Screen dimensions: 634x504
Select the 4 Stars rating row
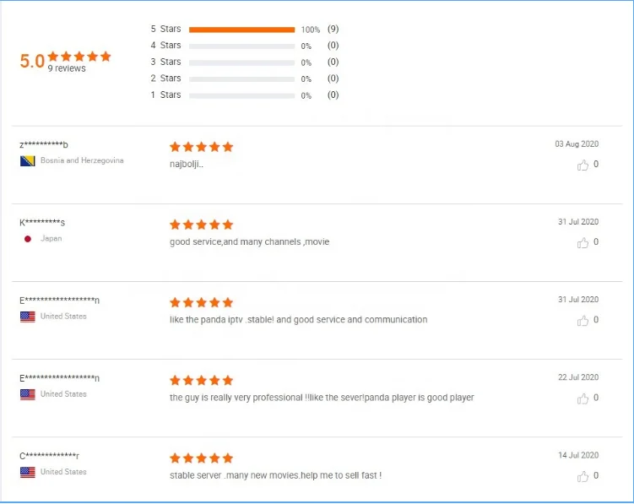coord(241,46)
